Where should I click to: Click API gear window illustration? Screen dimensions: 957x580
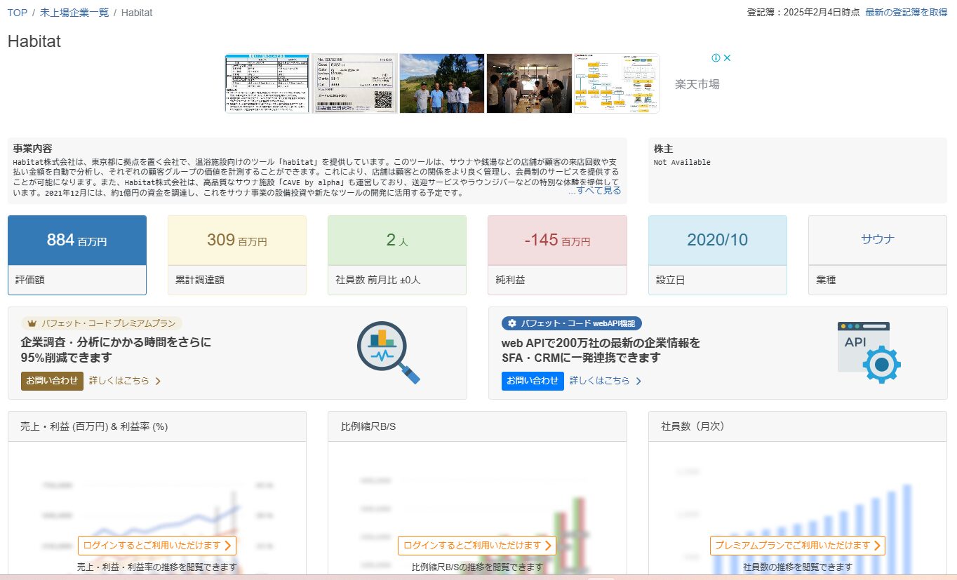pyautogui.click(x=869, y=352)
